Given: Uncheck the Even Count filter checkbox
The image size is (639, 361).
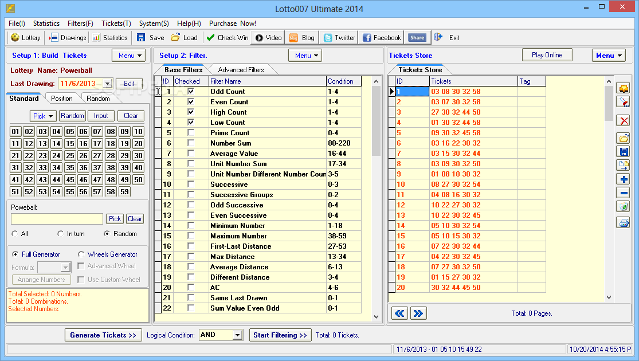Looking at the screenshot, I should 191,101.
